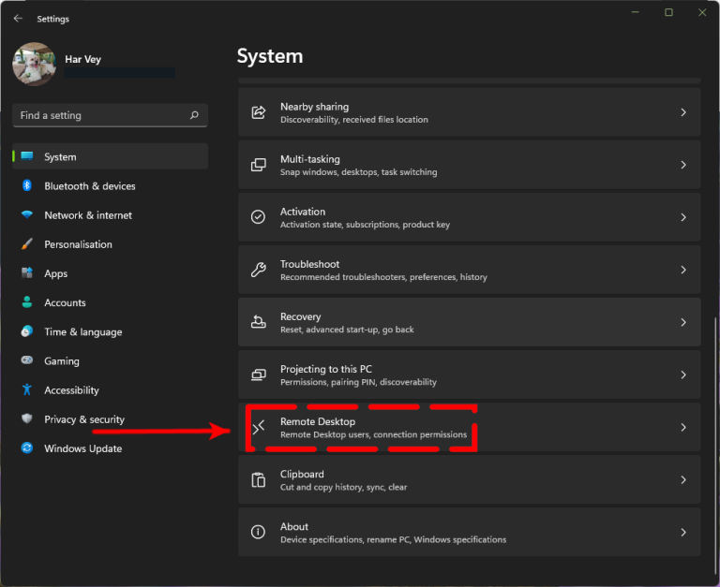
Task: Open Time & language label
Action: 83,332
